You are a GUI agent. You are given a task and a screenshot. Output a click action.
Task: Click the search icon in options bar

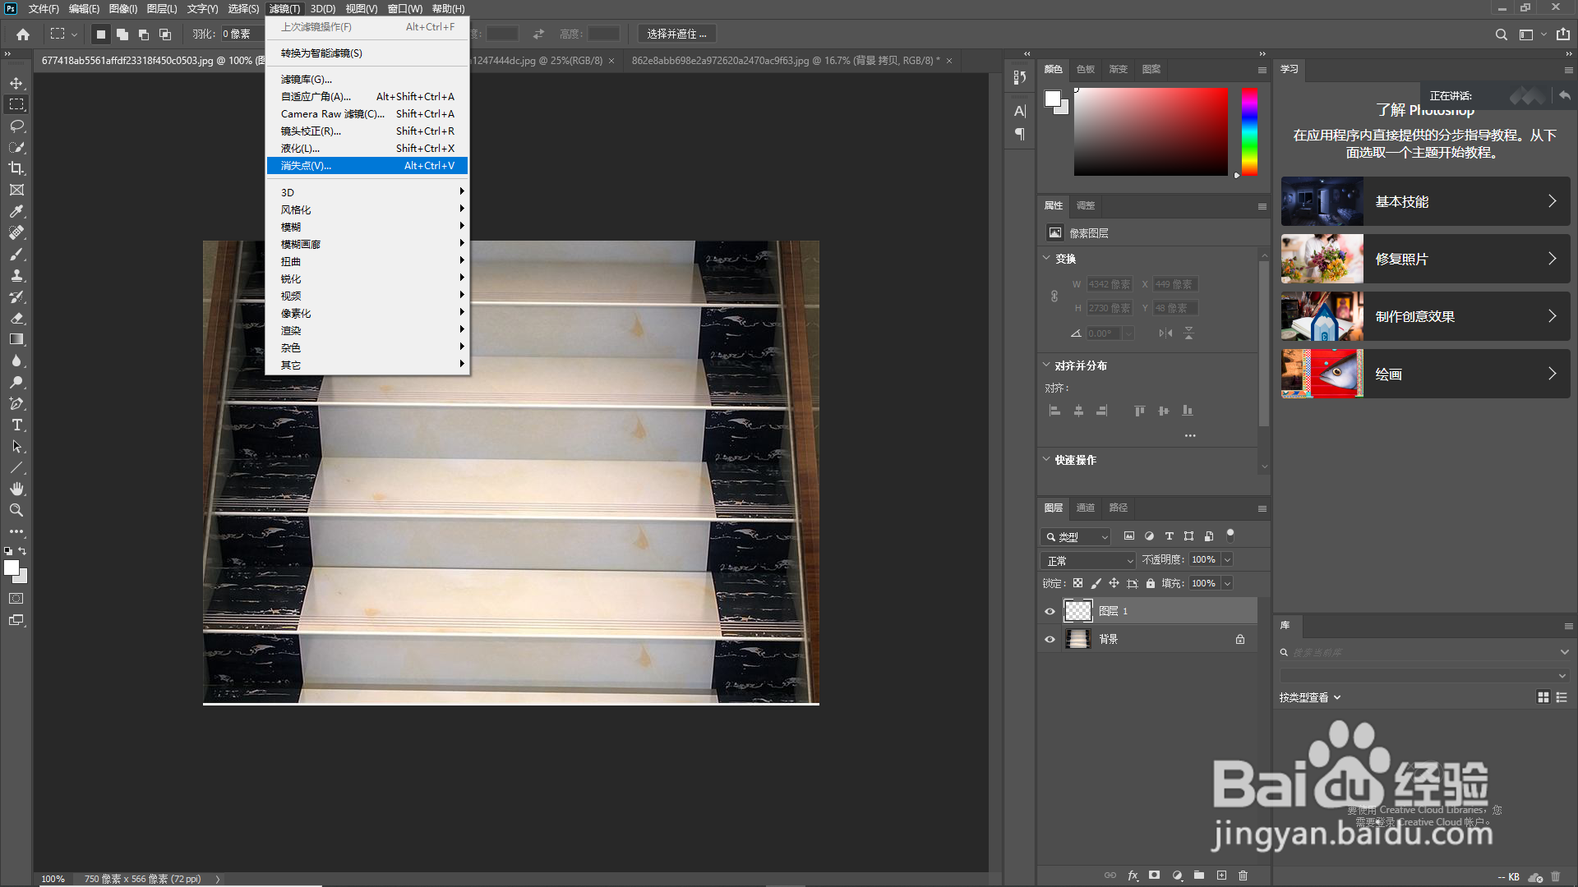[1501, 34]
